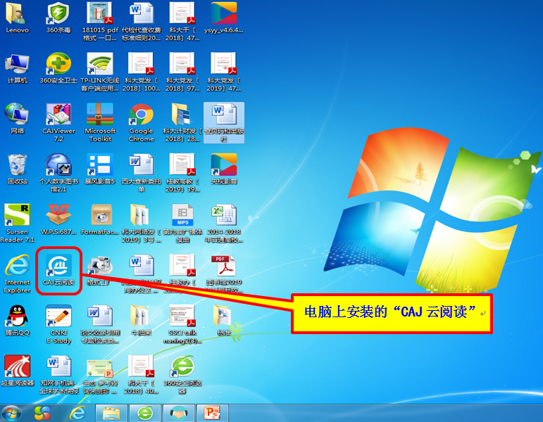The width and height of the screenshot is (543, 422).
Task: Launch 360安全卫士 shortcut
Action: click(x=58, y=68)
